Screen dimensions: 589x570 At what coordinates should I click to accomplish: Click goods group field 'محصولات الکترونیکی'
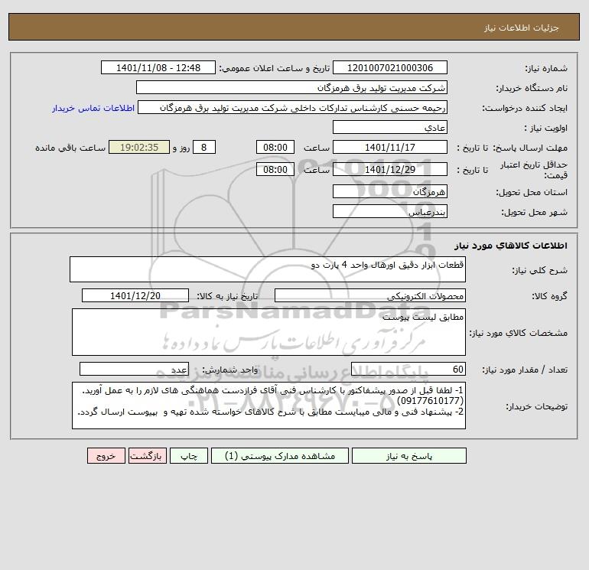(x=370, y=295)
